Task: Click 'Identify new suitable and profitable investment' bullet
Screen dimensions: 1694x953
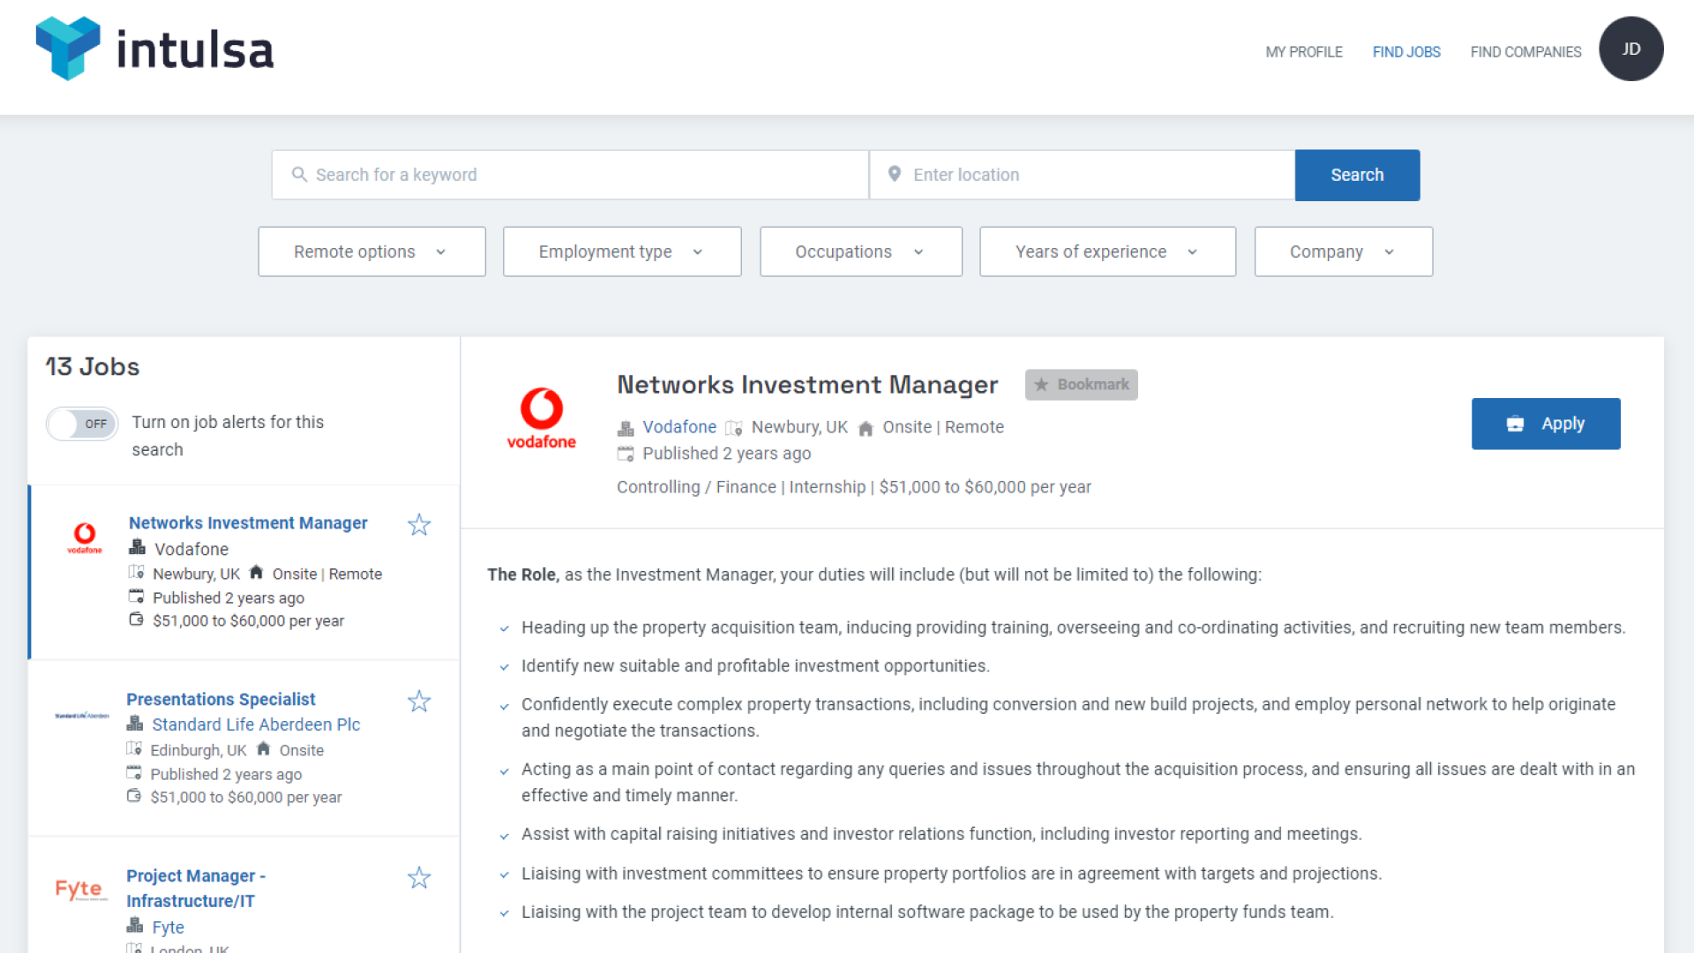Action: [x=754, y=666]
